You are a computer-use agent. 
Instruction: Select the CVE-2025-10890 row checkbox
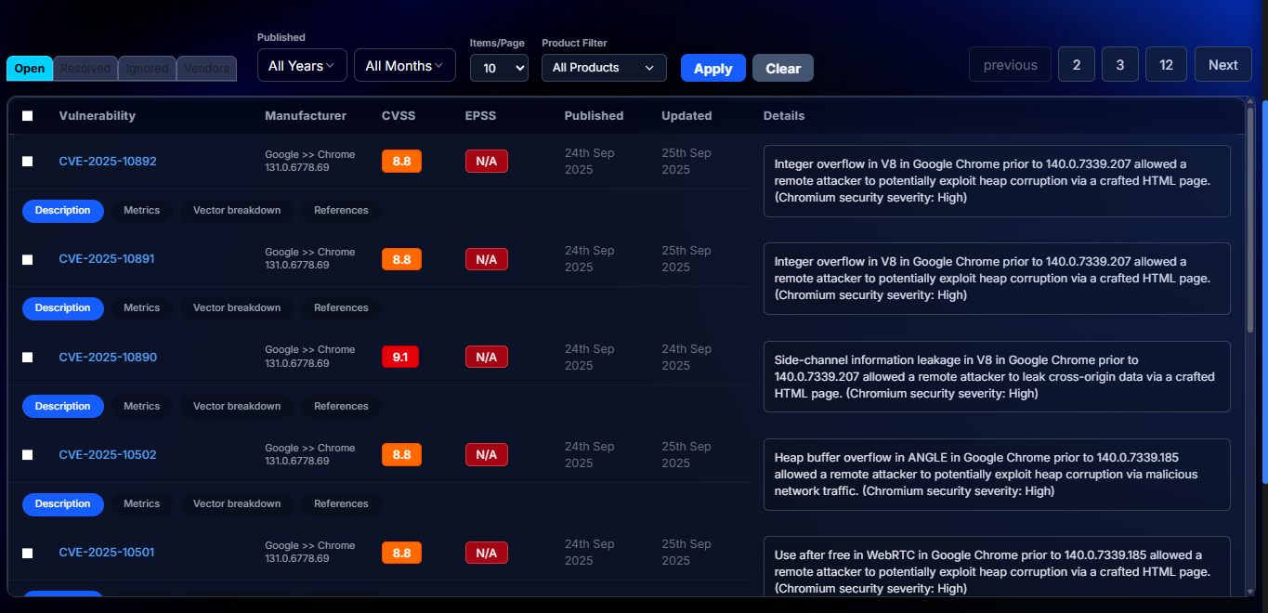28,358
